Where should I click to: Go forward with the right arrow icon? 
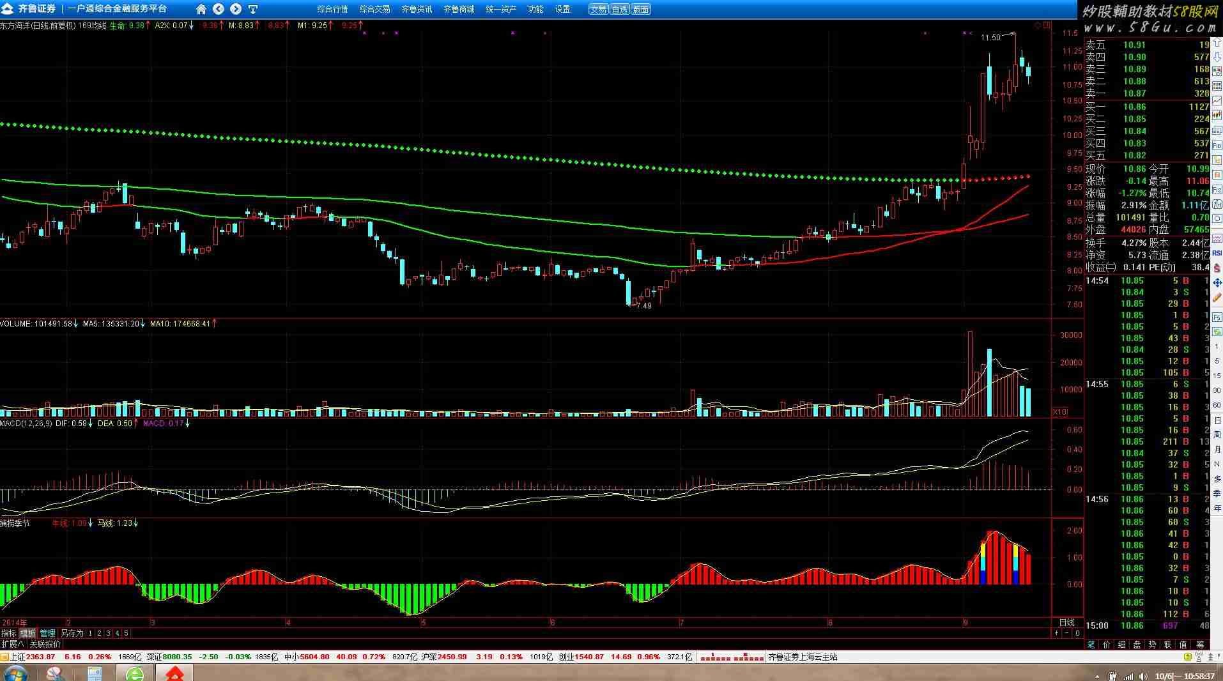tap(236, 9)
